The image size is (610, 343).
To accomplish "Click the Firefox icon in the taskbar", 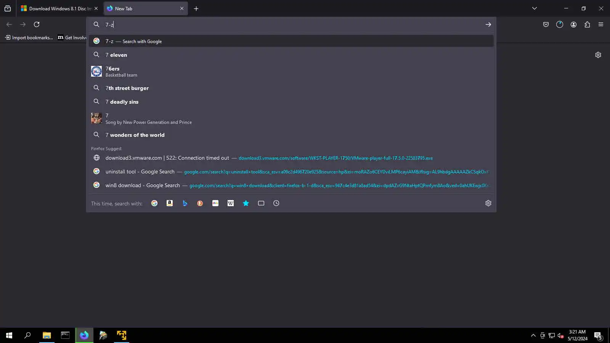I will coord(84,335).
